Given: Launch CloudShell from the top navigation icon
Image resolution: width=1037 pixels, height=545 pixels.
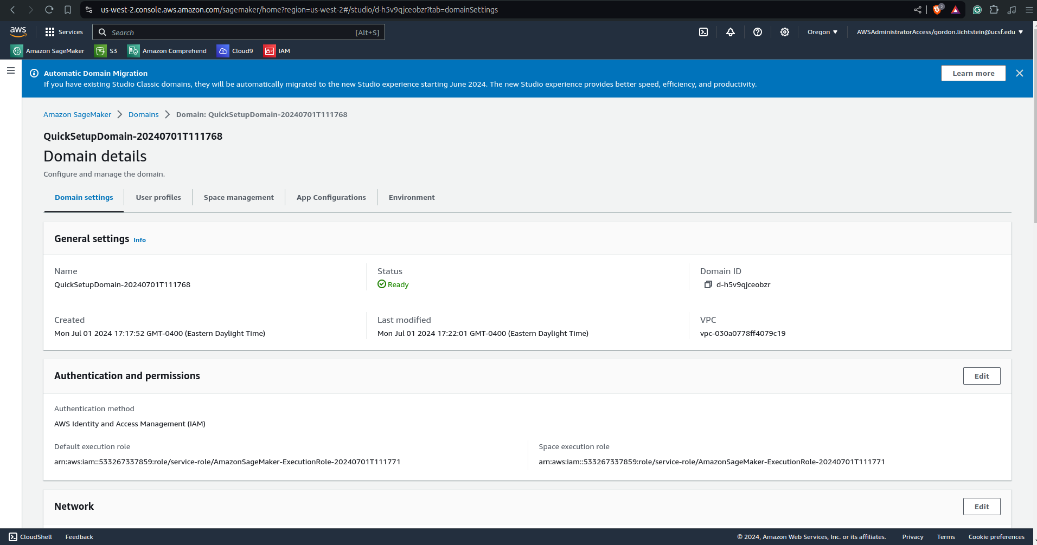Looking at the screenshot, I should coord(703,32).
